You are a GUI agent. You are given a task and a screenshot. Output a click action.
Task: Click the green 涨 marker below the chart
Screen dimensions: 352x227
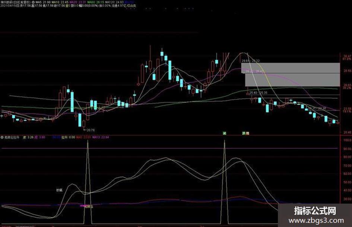[x=224, y=133]
